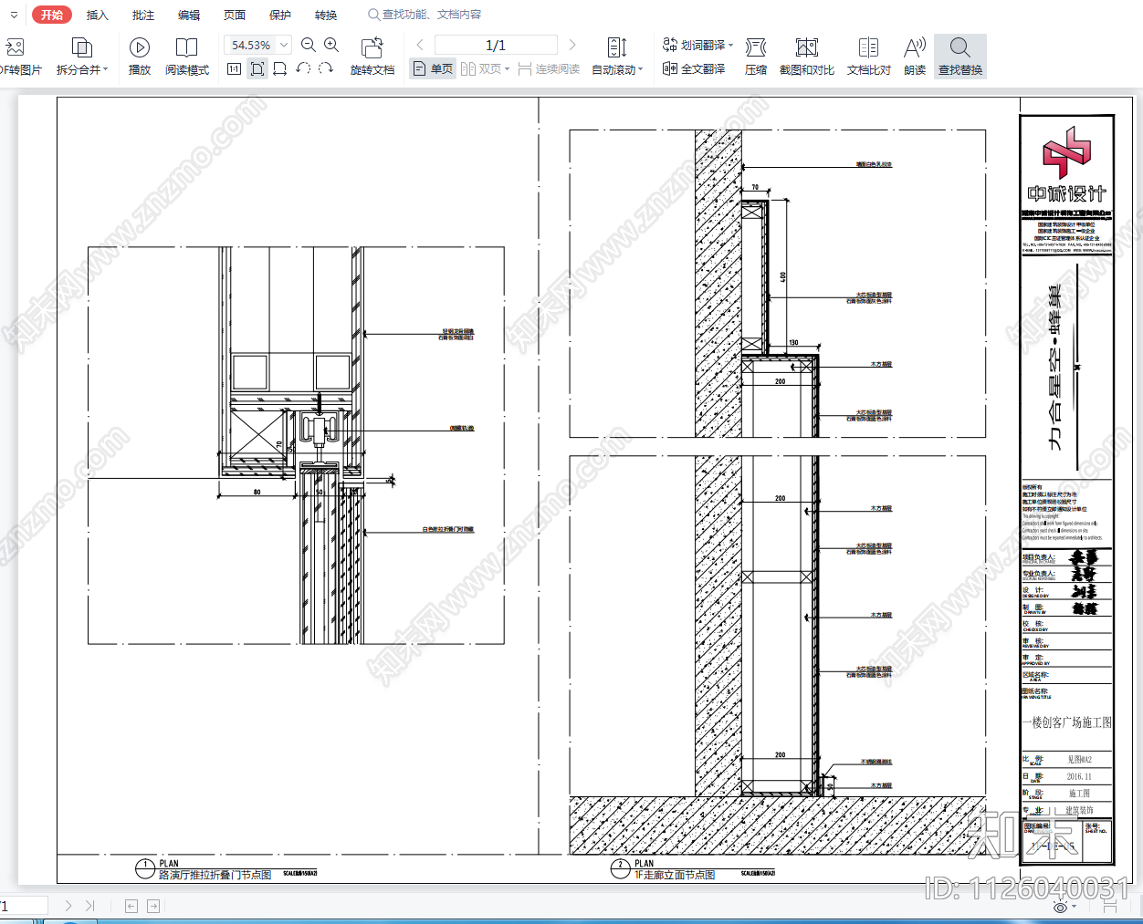Screen dimensions: 1143x924
Task: Go to previous page in toolbar
Action: [x=420, y=45]
